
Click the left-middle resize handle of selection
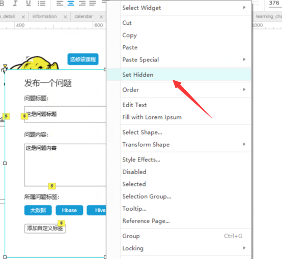(x=5, y=163)
